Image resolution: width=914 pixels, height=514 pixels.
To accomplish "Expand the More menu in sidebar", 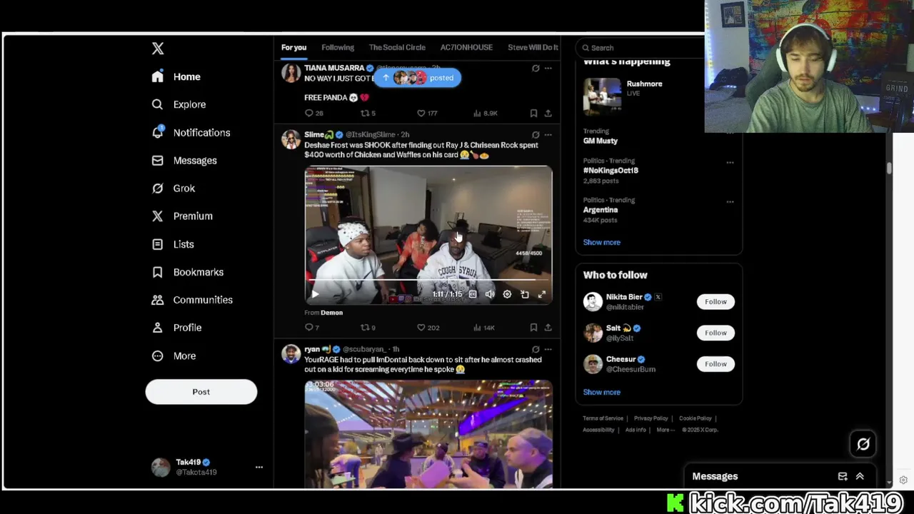I will (174, 356).
